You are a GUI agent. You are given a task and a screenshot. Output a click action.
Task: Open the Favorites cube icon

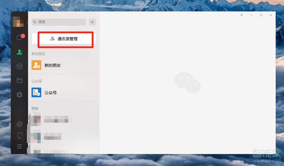point(19,66)
